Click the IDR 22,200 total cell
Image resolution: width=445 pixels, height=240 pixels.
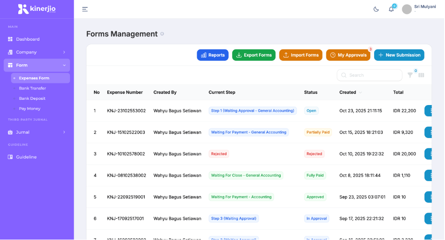pos(405,111)
